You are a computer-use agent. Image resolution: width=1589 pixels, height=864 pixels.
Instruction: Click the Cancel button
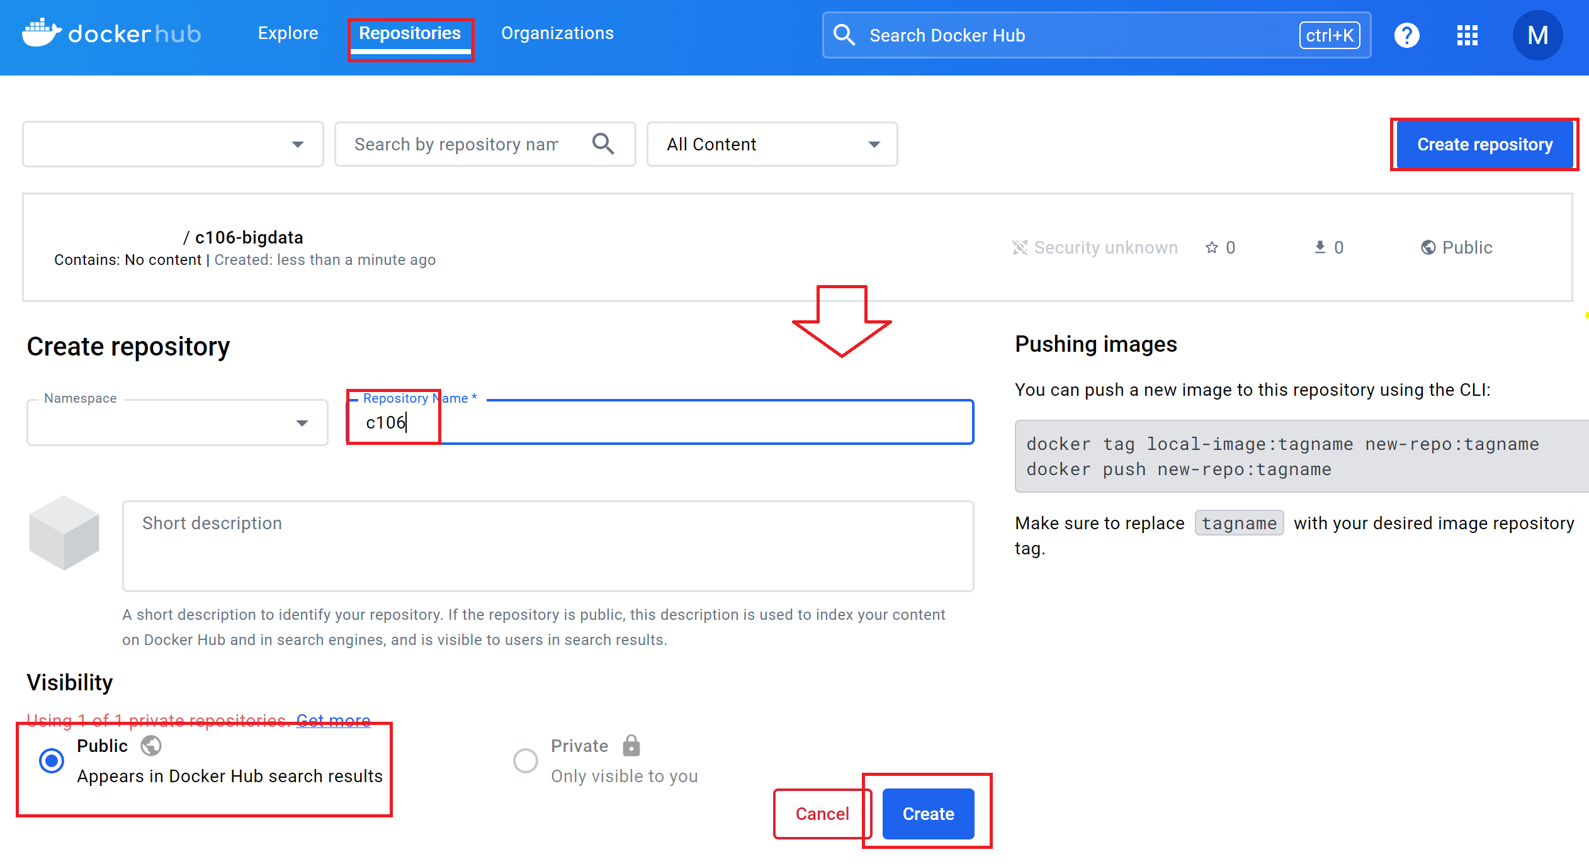pos(822,814)
